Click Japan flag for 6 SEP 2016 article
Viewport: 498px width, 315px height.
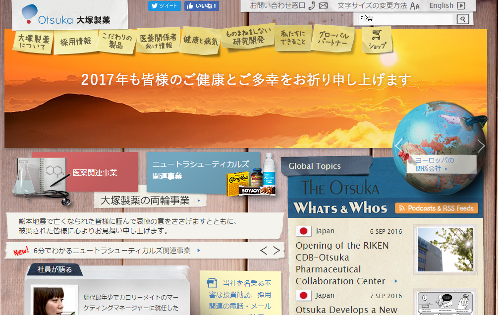(x=303, y=231)
